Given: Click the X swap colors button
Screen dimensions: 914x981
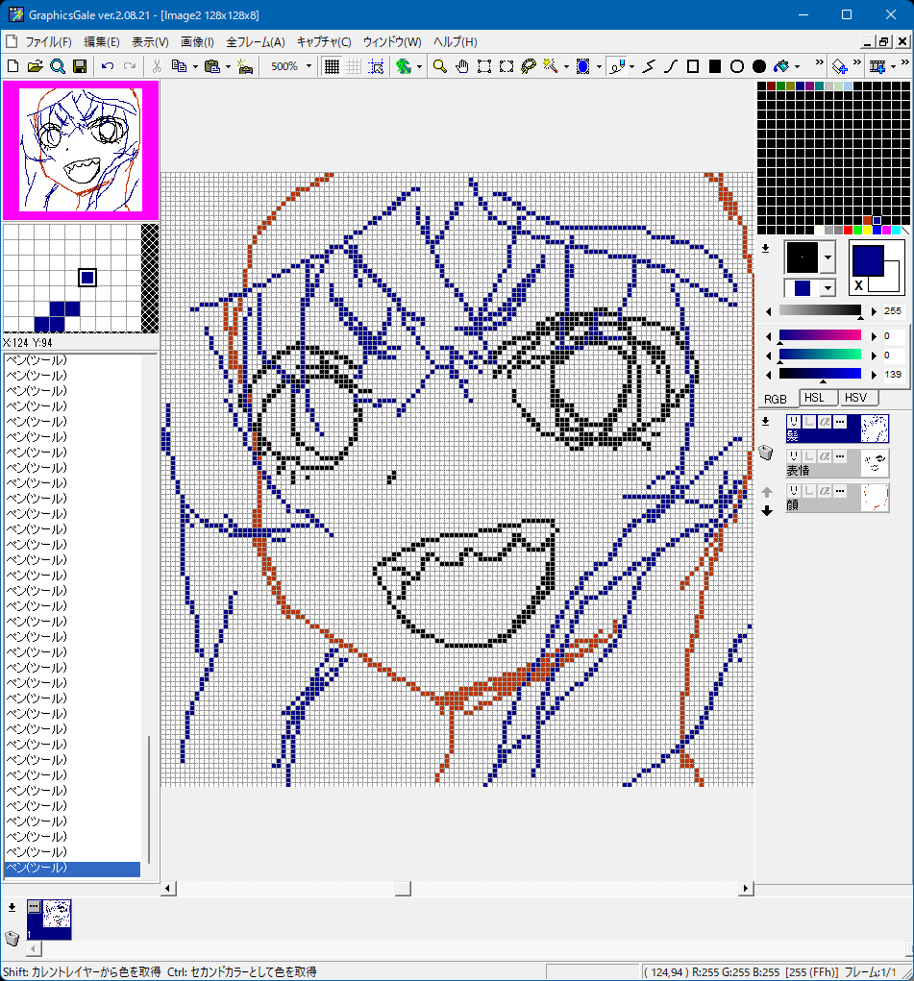Looking at the screenshot, I should coord(858,285).
